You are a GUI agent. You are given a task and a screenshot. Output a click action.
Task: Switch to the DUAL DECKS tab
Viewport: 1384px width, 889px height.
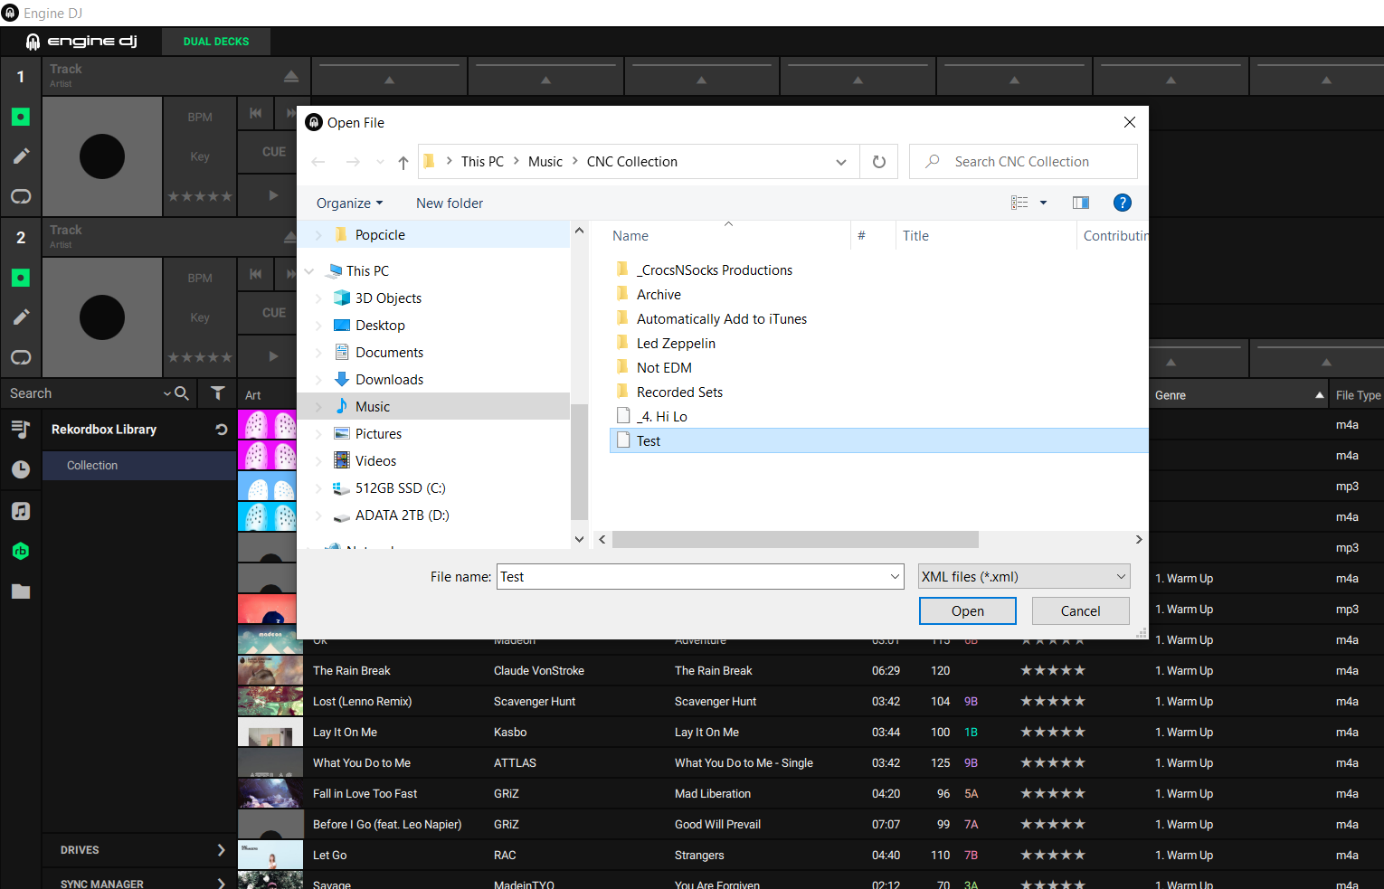(x=216, y=42)
